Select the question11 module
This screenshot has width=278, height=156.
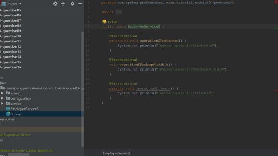click(10, 41)
